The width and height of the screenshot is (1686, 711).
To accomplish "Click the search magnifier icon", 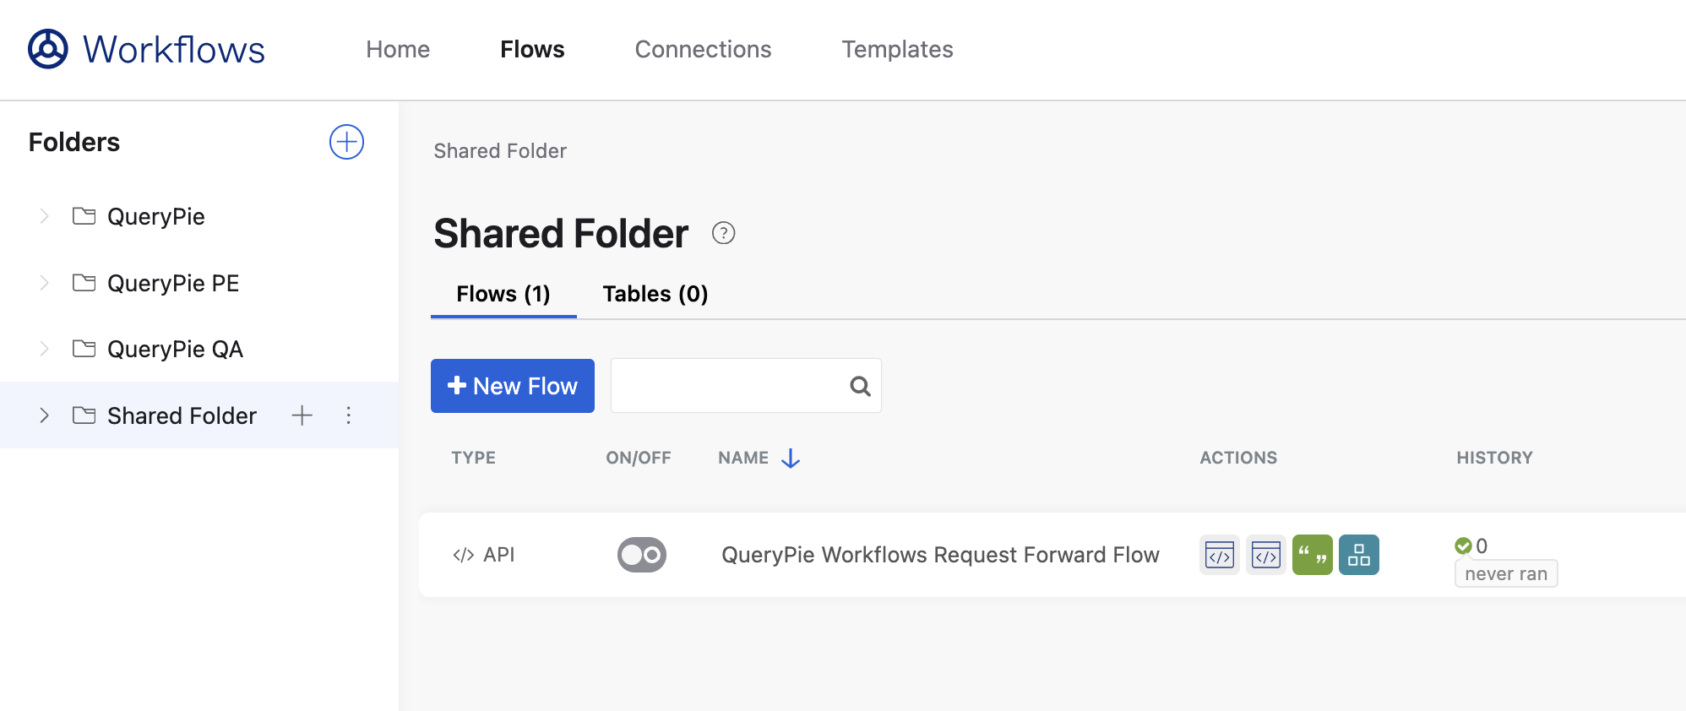I will pos(860,386).
